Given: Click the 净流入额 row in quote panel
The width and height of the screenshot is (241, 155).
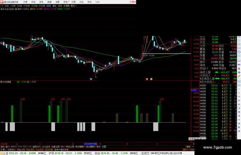Looking at the screenshot, I should pos(218,72).
